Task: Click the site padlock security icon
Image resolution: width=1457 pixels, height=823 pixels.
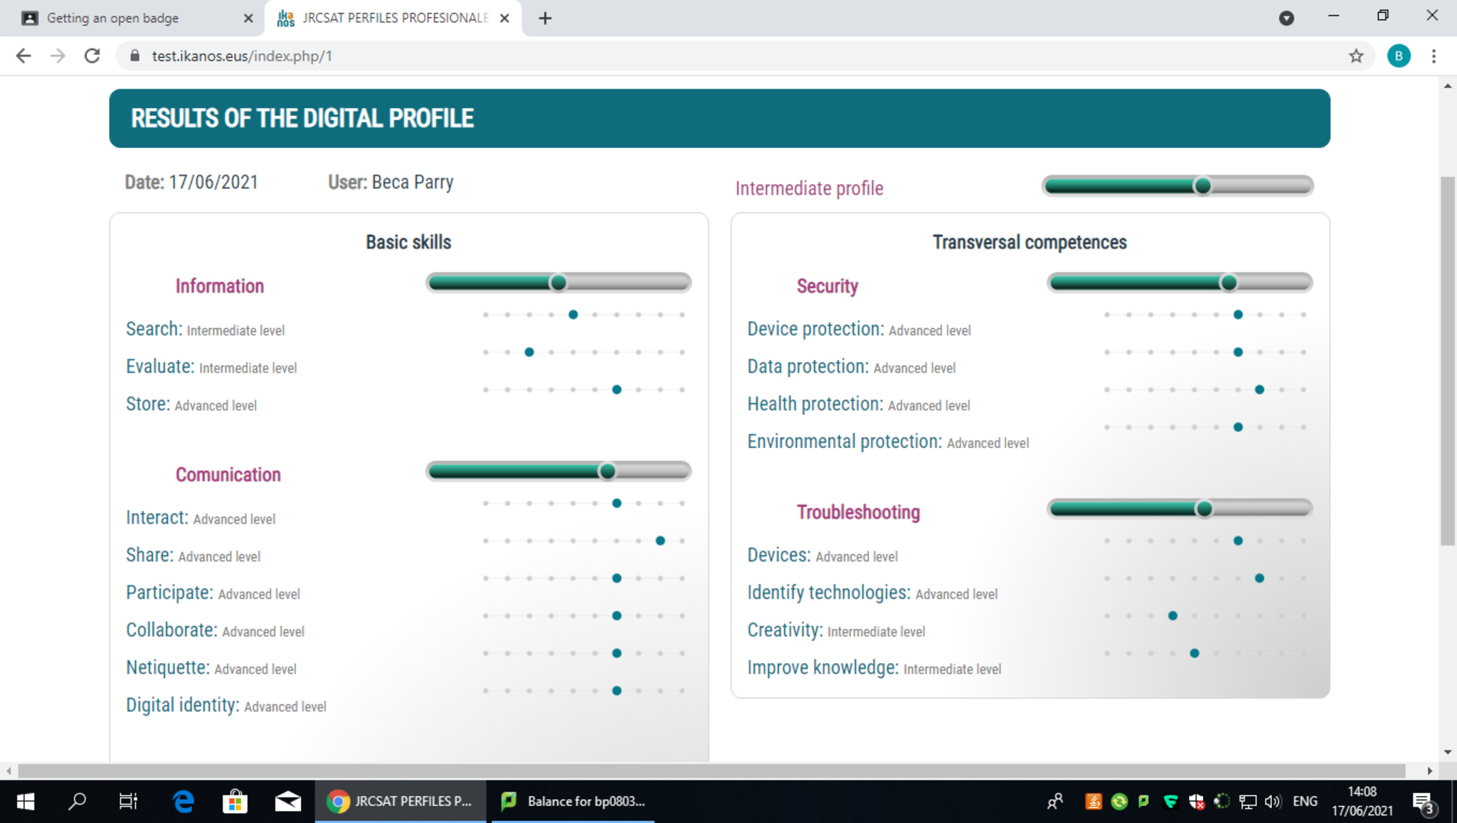Action: click(134, 55)
